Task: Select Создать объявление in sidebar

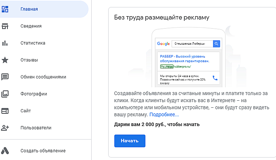Action: click(43, 151)
